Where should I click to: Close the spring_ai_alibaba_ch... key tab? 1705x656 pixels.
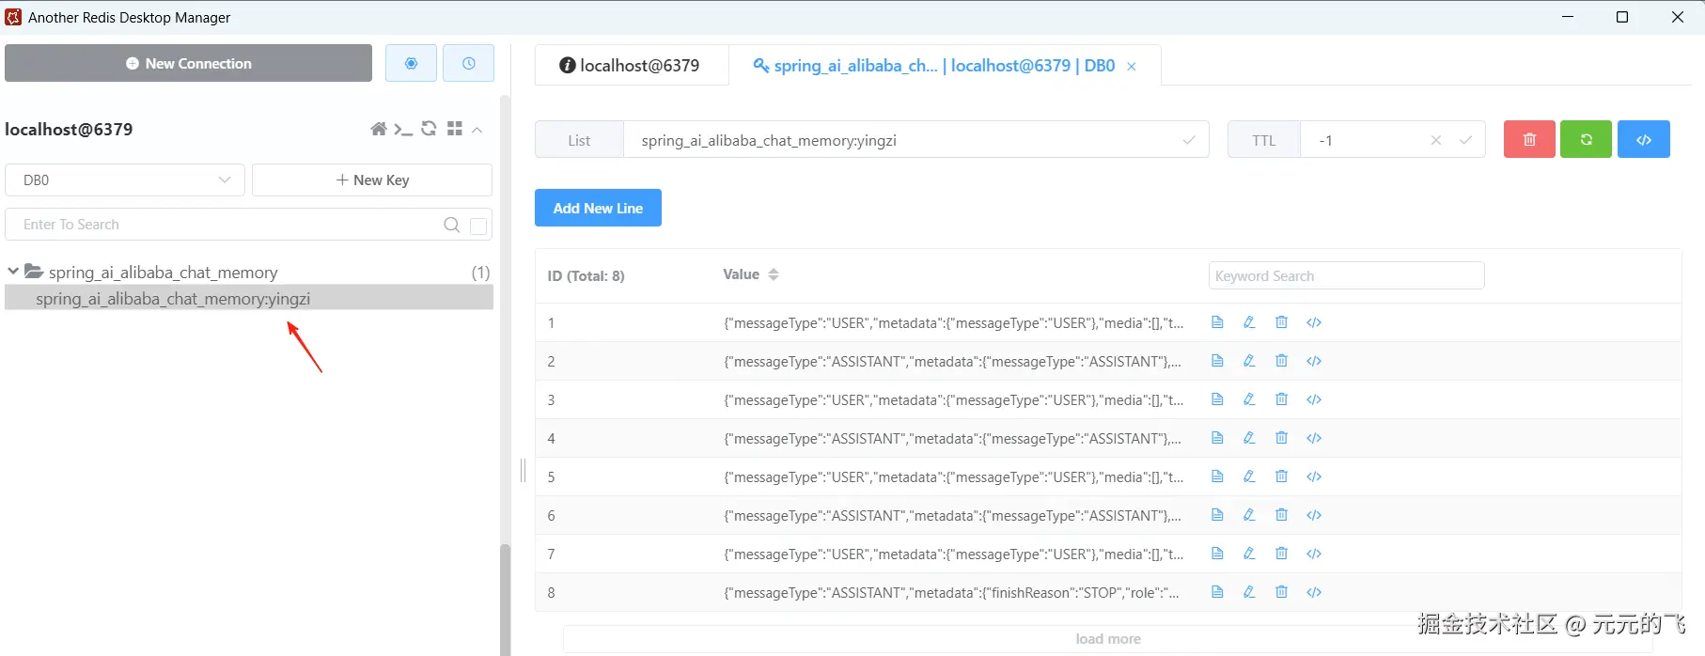point(1132,67)
